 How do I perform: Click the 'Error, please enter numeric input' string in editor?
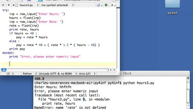tap(50, 57)
